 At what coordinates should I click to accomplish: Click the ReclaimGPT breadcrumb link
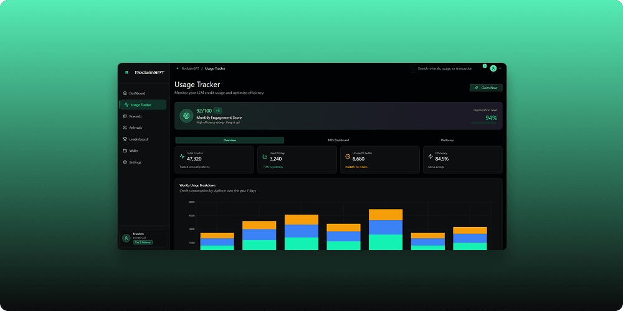pos(189,68)
